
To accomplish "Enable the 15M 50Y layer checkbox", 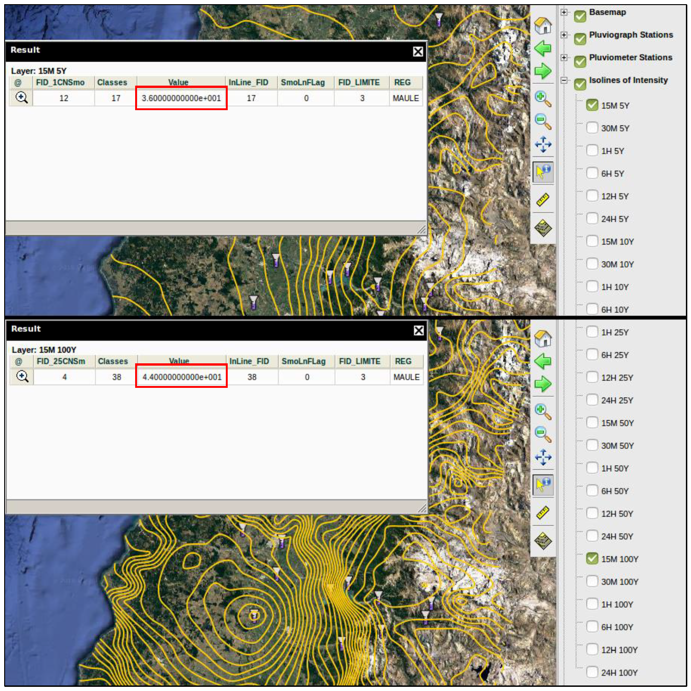I will pyautogui.click(x=592, y=423).
